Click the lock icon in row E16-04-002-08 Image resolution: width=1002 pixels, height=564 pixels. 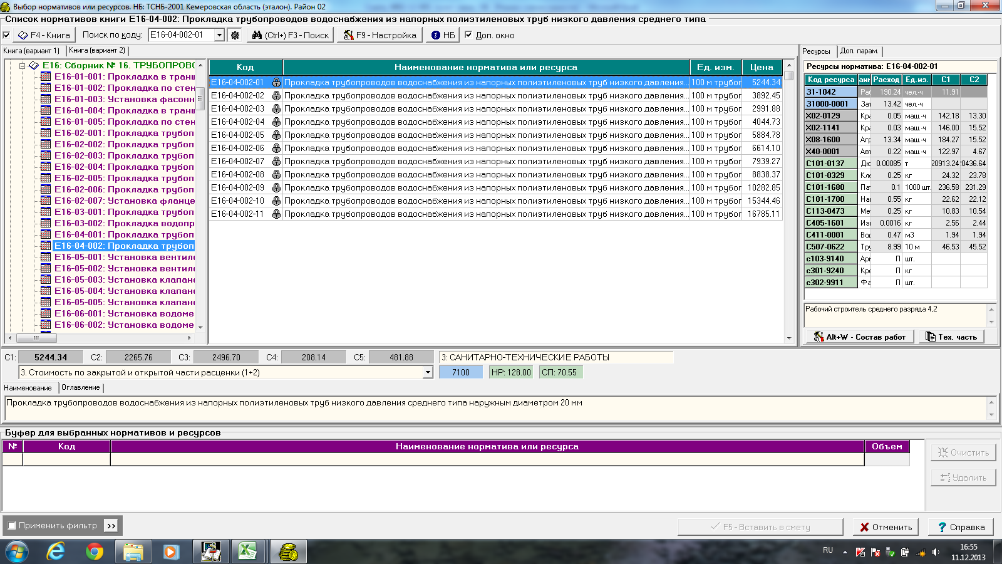(276, 174)
